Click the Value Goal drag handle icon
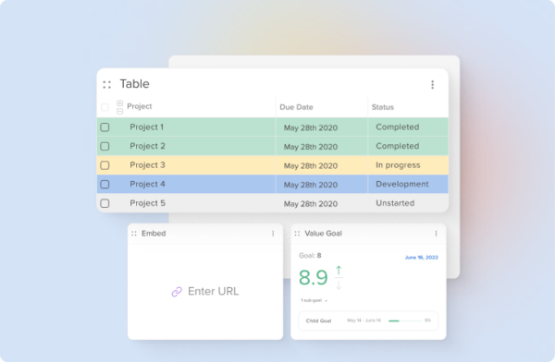Image resolution: width=555 pixels, height=362 pixels. (x=297, y=234)
